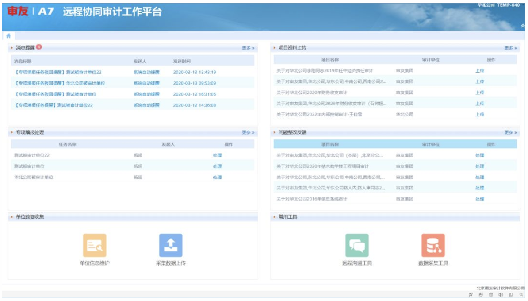
Task: Launch the 远程沟通工具 chat icon
Action: [357, 245]
